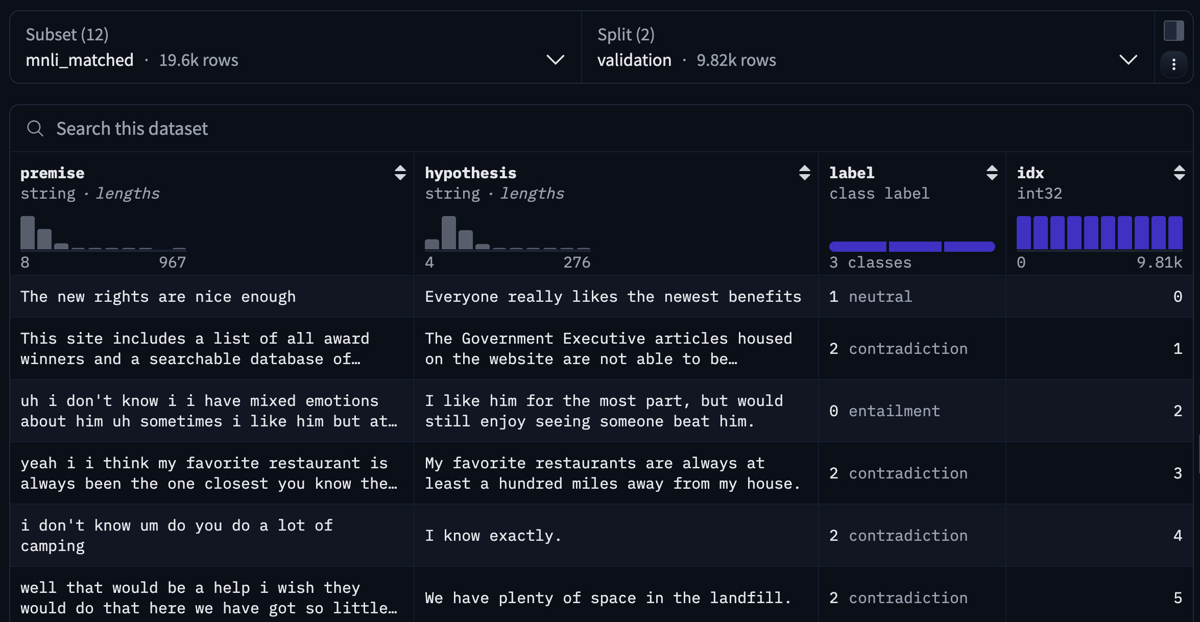The height and width of the screenshot is (622, 1200).
Task: Click the entailment label cell
Action: pyautogui.click(x=894, y=411)
